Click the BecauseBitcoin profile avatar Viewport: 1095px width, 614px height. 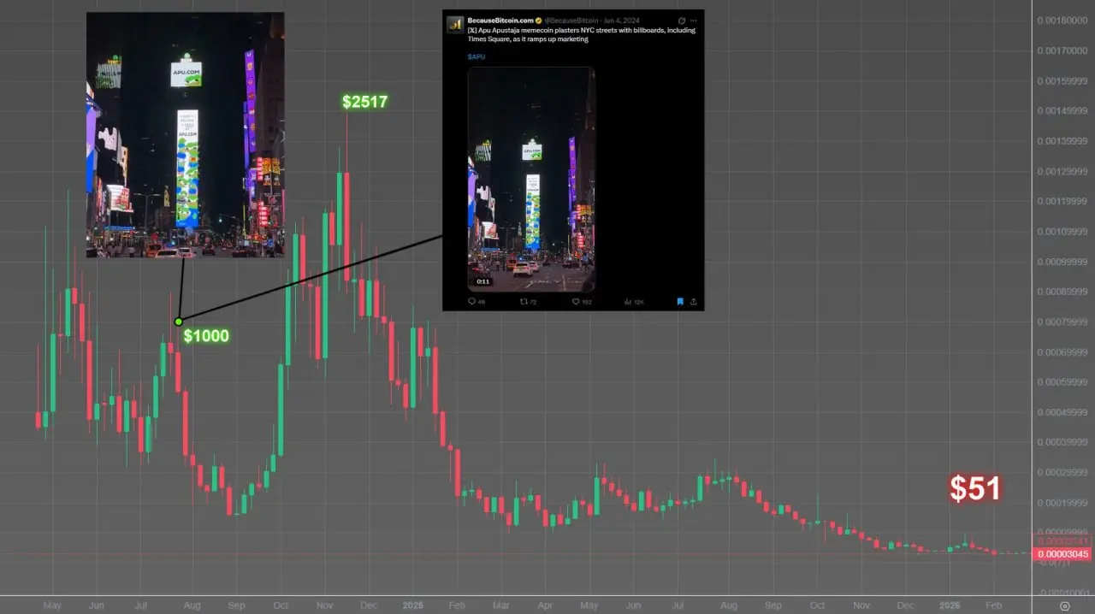click(456, 24)
